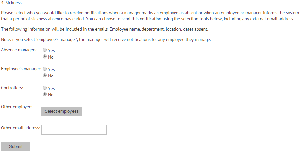Screen dimensions: 300x152
Task: Select Yes radio for Absence managers
Action: [45, 50]
